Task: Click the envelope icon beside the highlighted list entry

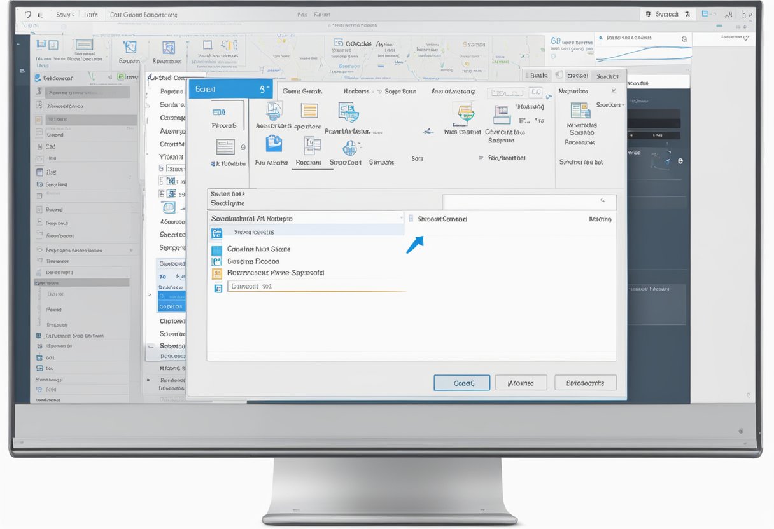Action: point(216,233)
